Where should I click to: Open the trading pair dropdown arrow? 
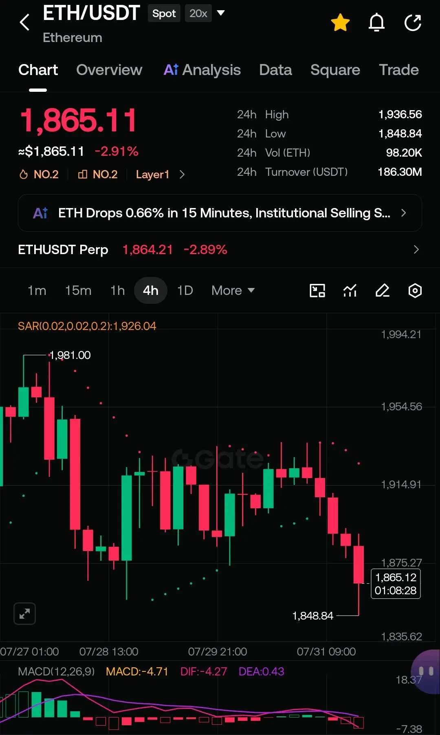(221, 13)
